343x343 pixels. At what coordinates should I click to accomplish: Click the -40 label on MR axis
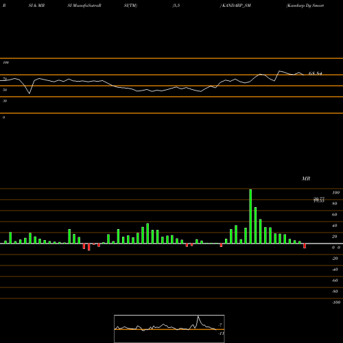[x=335, y=270]
